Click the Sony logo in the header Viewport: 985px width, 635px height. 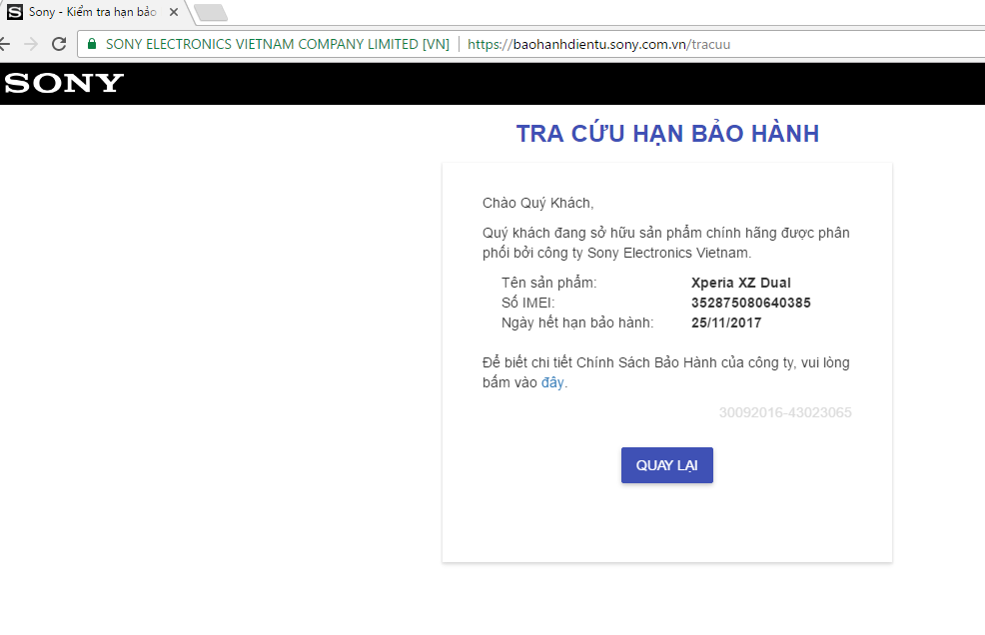coord(64,83)
